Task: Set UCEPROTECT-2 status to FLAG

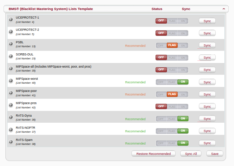Action: click(172, 33)
